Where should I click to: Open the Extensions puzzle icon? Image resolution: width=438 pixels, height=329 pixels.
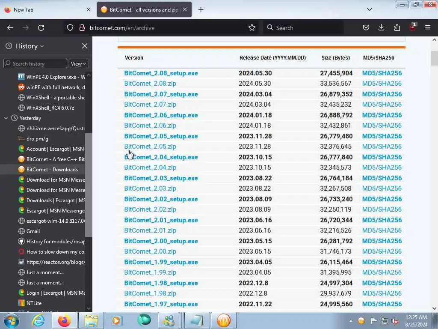[x=397, y=28]
